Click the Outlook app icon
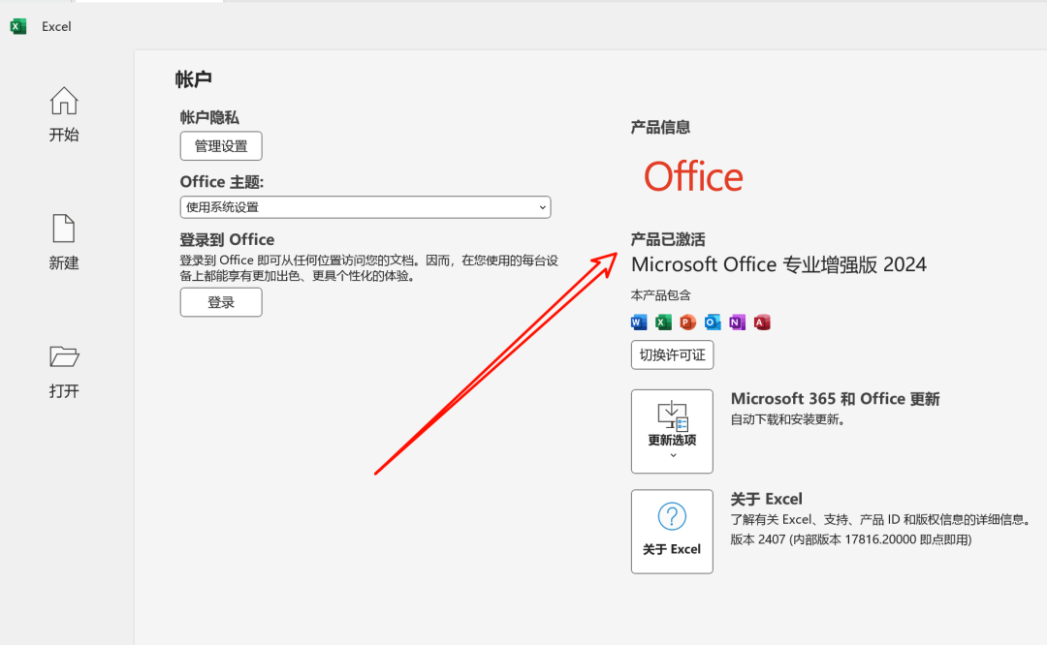This screenshot has width=1047, height=645. coord(713,322)
